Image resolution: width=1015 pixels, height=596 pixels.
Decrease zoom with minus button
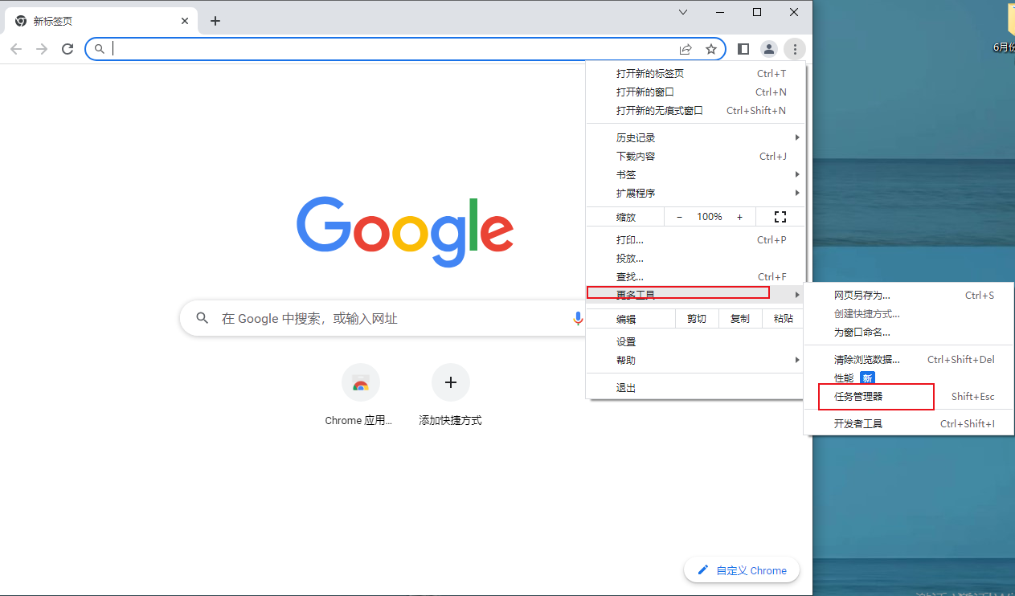pos(679,217)
